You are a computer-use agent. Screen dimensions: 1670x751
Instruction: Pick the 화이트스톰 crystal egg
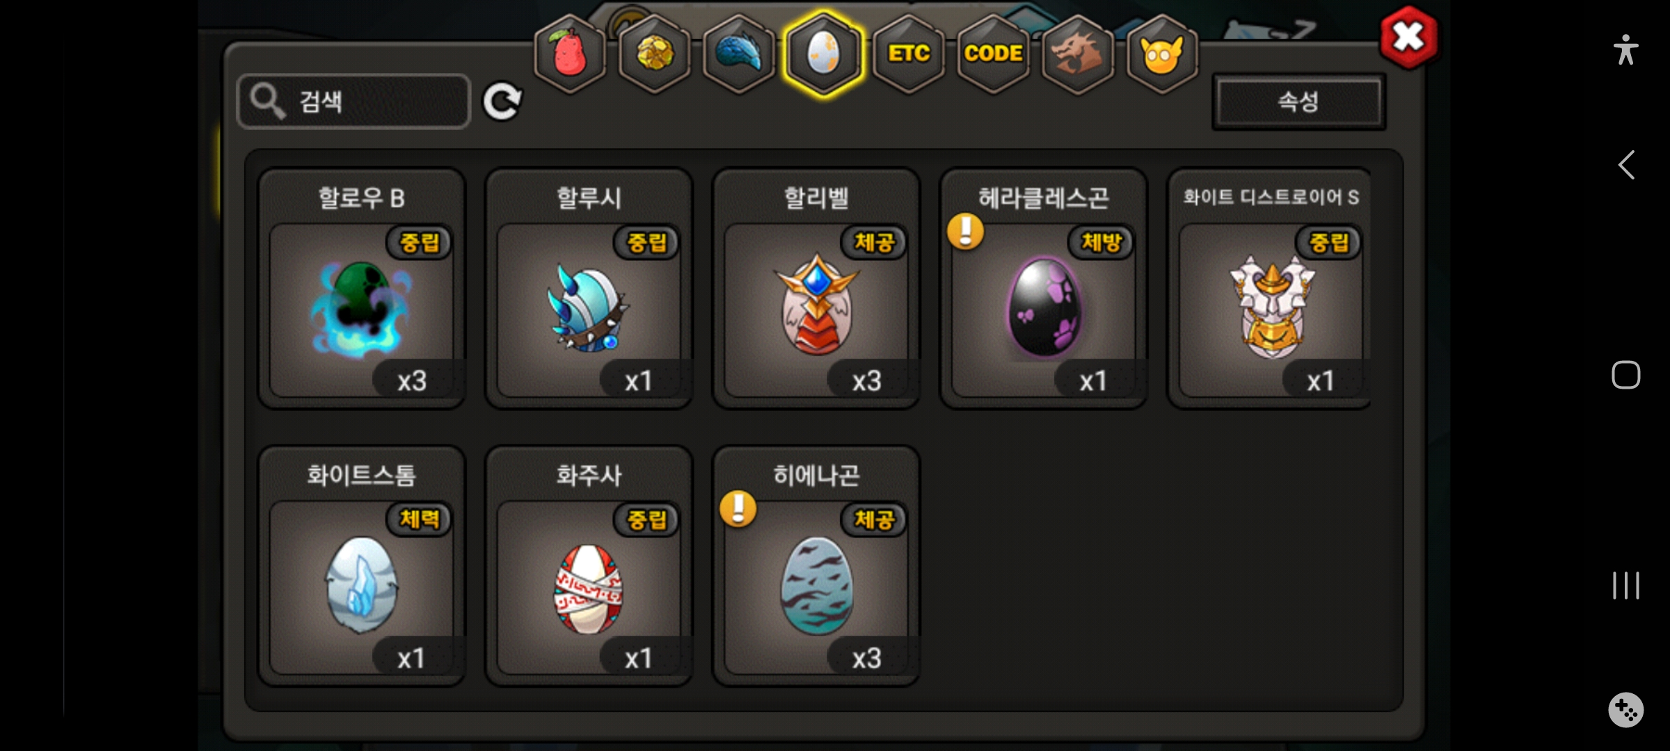(x=361, y=566)
